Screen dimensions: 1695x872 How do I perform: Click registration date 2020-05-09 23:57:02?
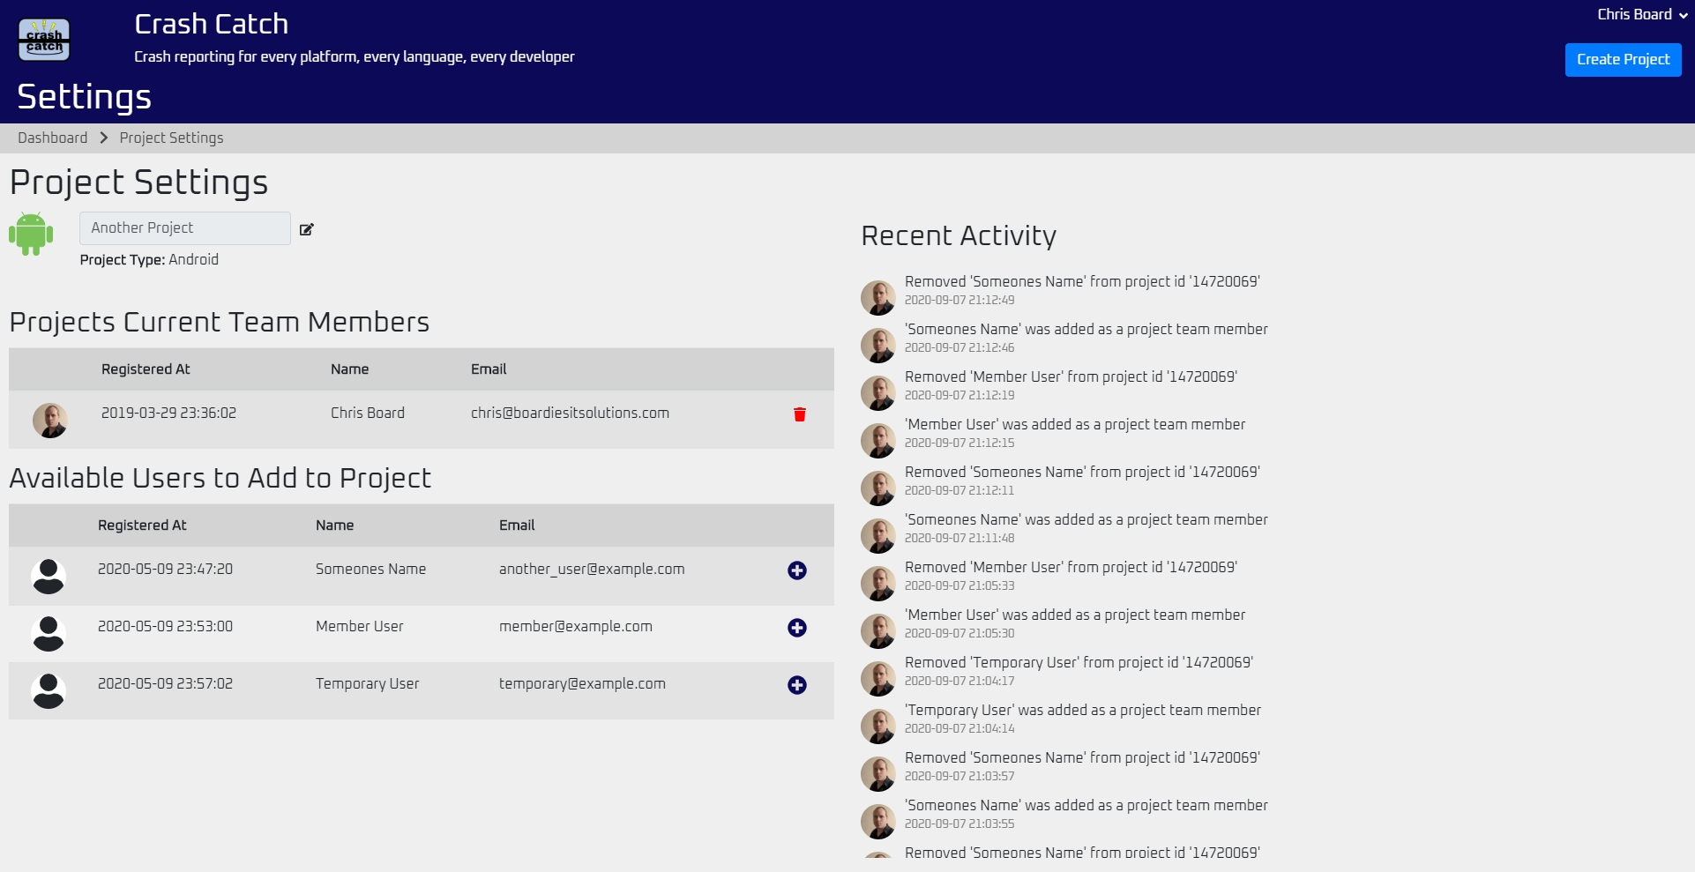165,683
